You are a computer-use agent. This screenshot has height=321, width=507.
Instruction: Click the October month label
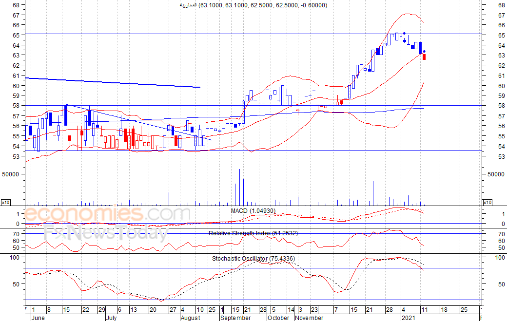click(278, 318)
